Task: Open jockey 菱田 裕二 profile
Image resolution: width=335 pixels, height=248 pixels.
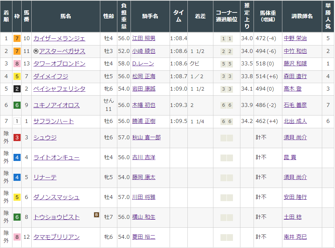Action: 144,237
